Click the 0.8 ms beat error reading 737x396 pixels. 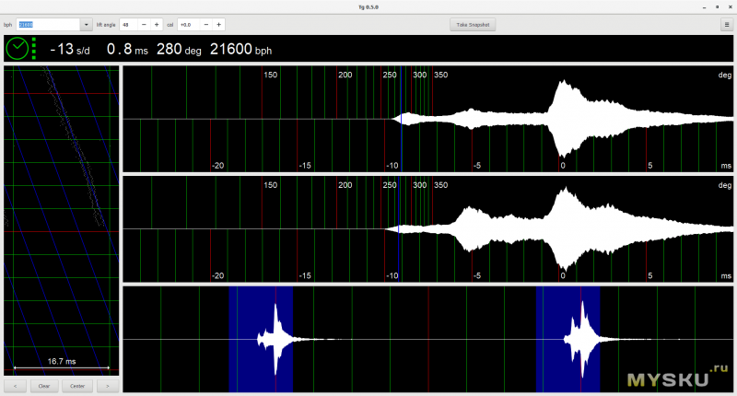[127, 49]
